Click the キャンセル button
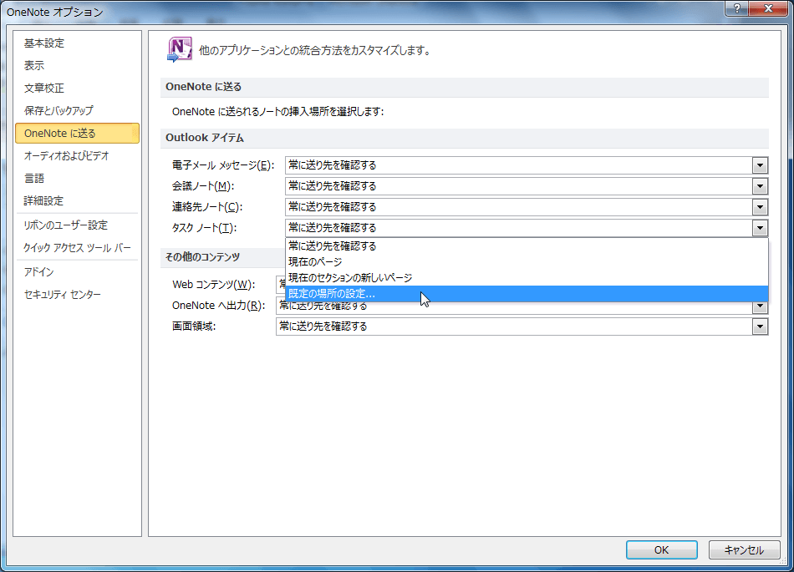The width and height of the screenshot is (794, 572). click(744, 549)
